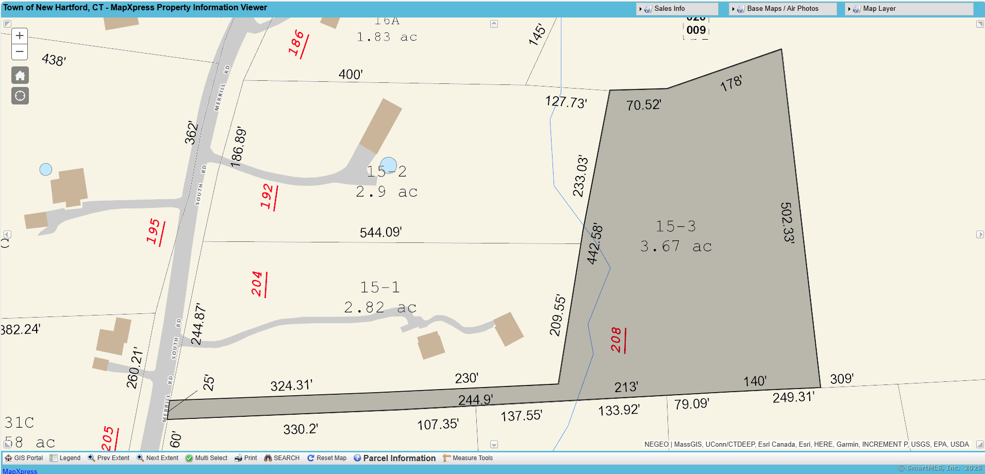The width and height of the screenshot is (985, 474).
Task: Enable Multi Select mode
Action: (x=206, y=458)
